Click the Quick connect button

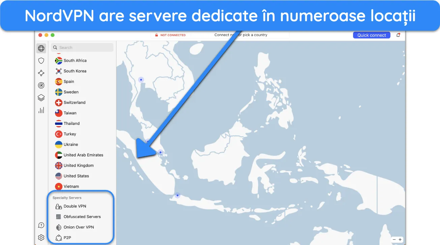point(372,35)
